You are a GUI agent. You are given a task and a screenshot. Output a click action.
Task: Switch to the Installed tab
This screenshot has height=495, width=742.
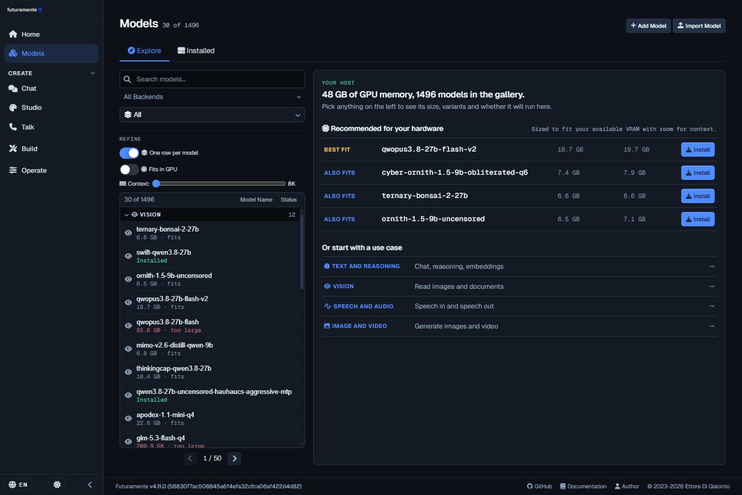click(196, 51)
